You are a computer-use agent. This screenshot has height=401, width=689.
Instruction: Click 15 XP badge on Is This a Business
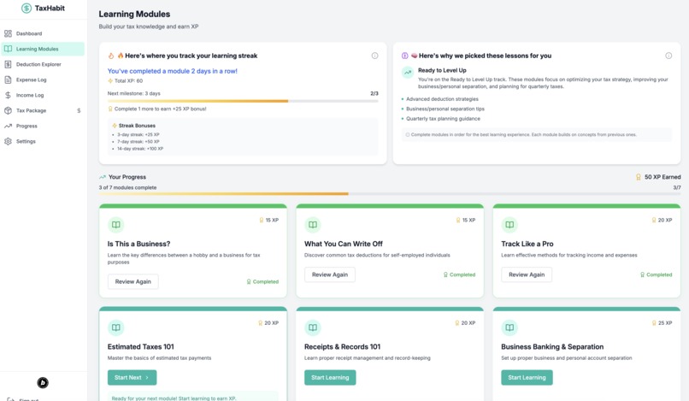click(268, 220)
